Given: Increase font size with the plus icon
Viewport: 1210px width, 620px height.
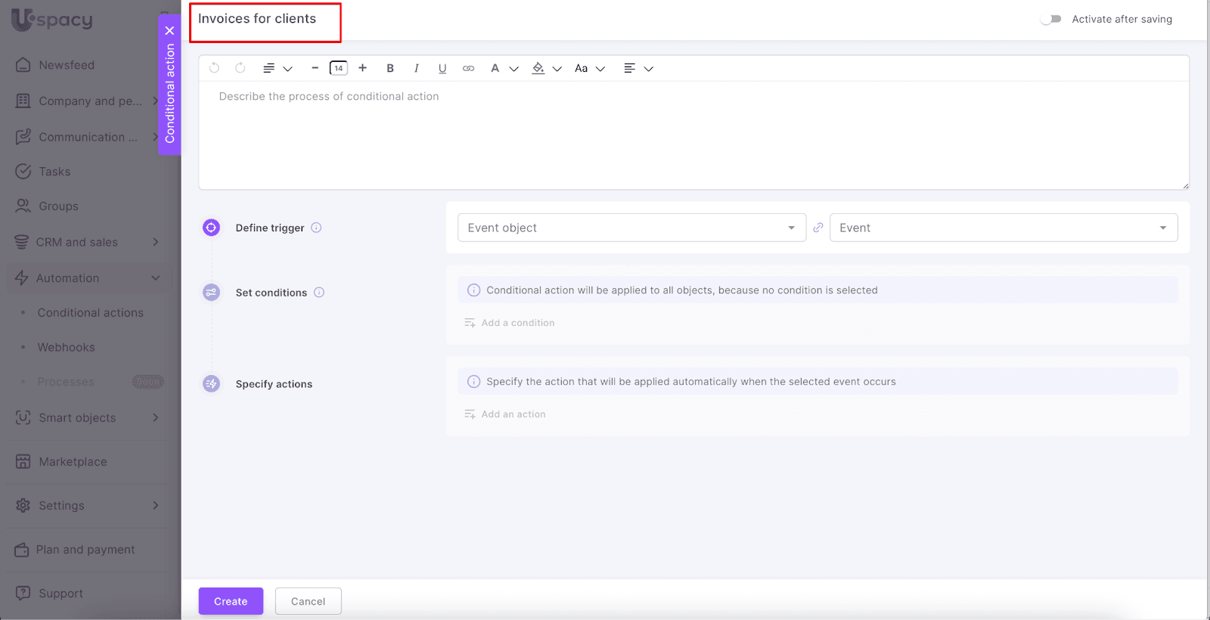Looking at the screenshot, I should point(363,68).
